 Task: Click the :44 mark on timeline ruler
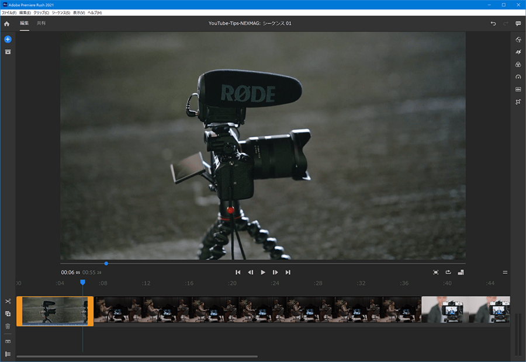[490, 283]
